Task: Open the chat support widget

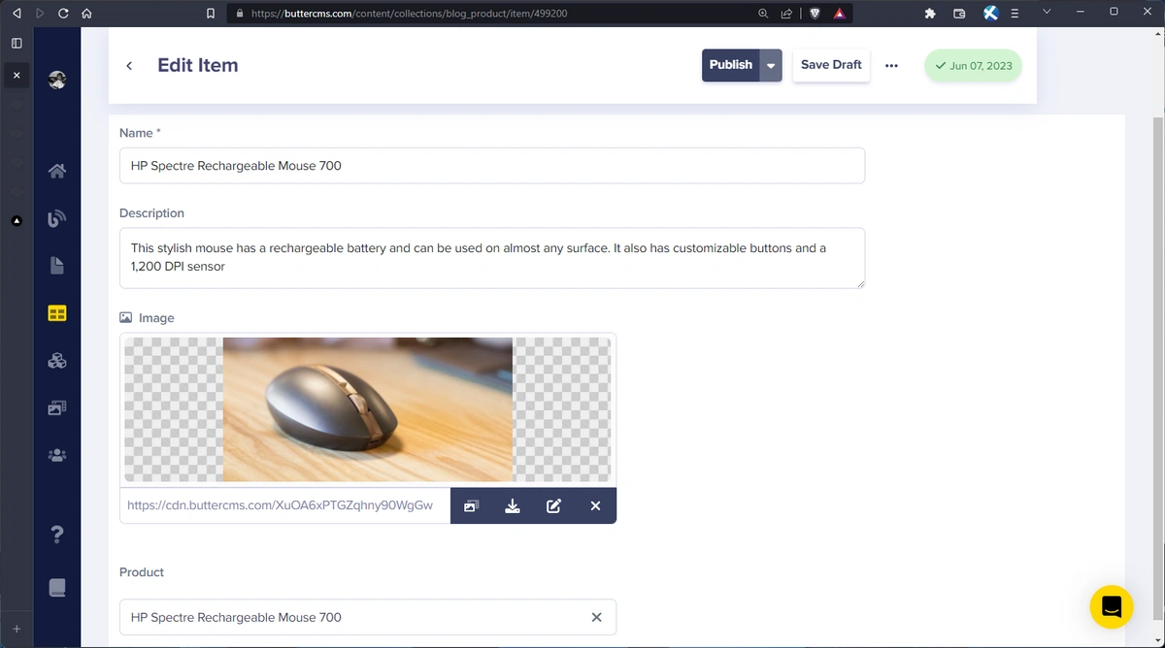Action: coord(1112,607)
